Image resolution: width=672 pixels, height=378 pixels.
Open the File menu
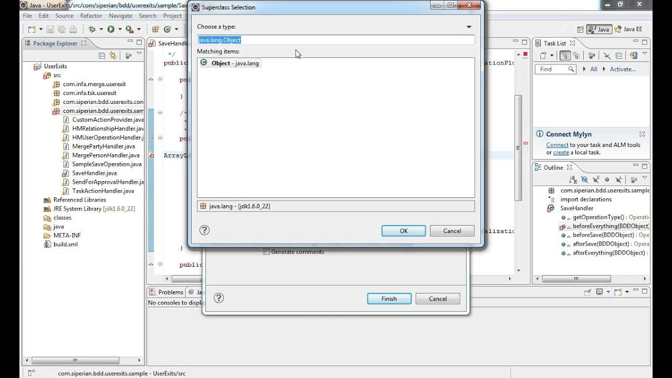(x=27, y=16)
